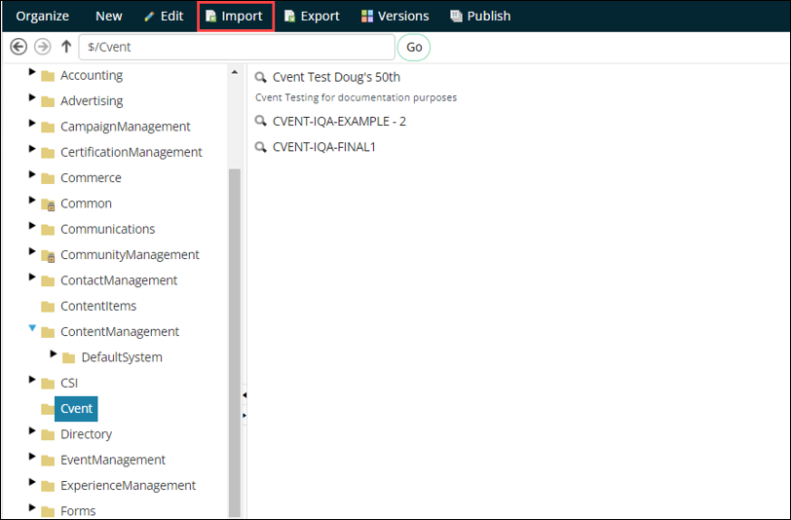Click the Export toolbar button
This screenshot has width=791, height=520.
coord(312,17)
